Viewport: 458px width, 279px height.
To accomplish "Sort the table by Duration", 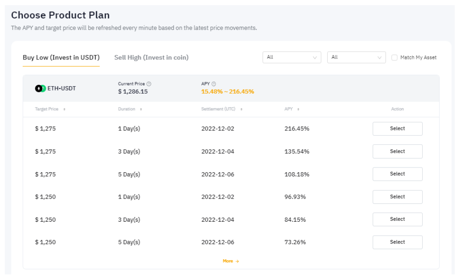I will 141,108.
